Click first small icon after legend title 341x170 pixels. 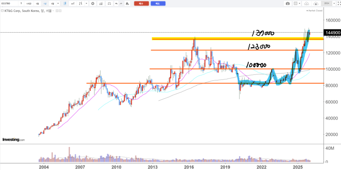[x=57, y=11]
